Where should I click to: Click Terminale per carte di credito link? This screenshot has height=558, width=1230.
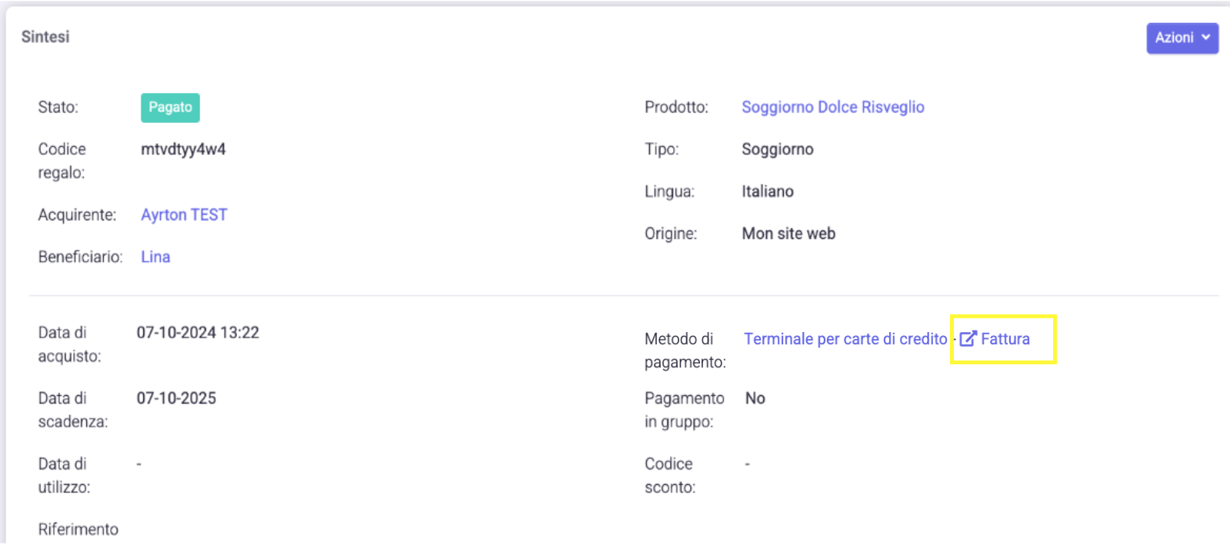click(845, 339)
